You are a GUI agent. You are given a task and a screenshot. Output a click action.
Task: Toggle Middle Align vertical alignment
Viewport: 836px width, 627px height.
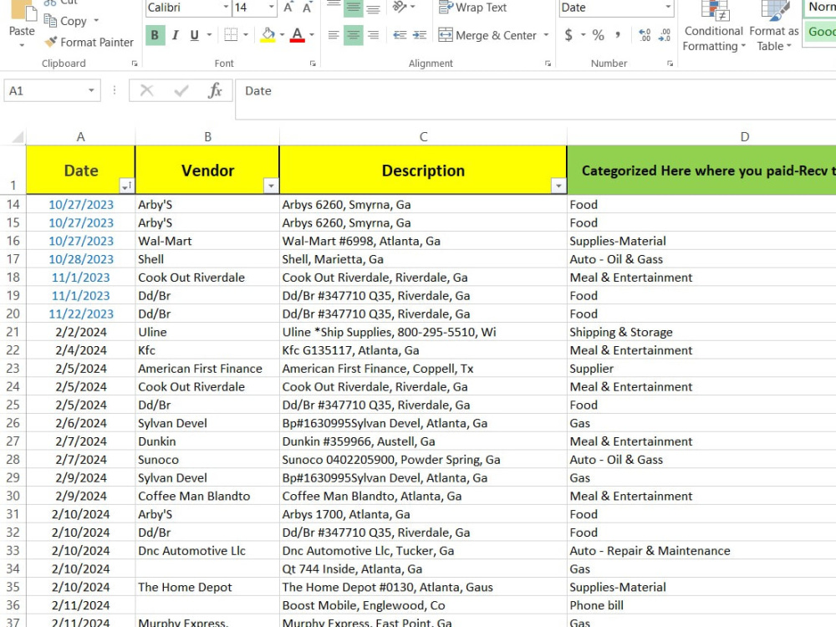353,8
